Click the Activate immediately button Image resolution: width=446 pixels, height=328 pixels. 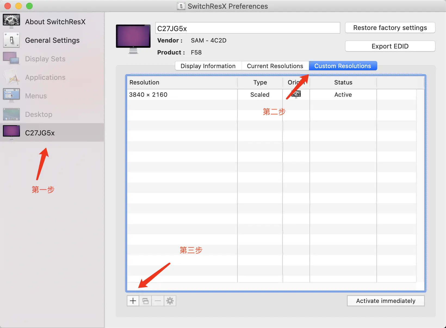tap(386, 301)
